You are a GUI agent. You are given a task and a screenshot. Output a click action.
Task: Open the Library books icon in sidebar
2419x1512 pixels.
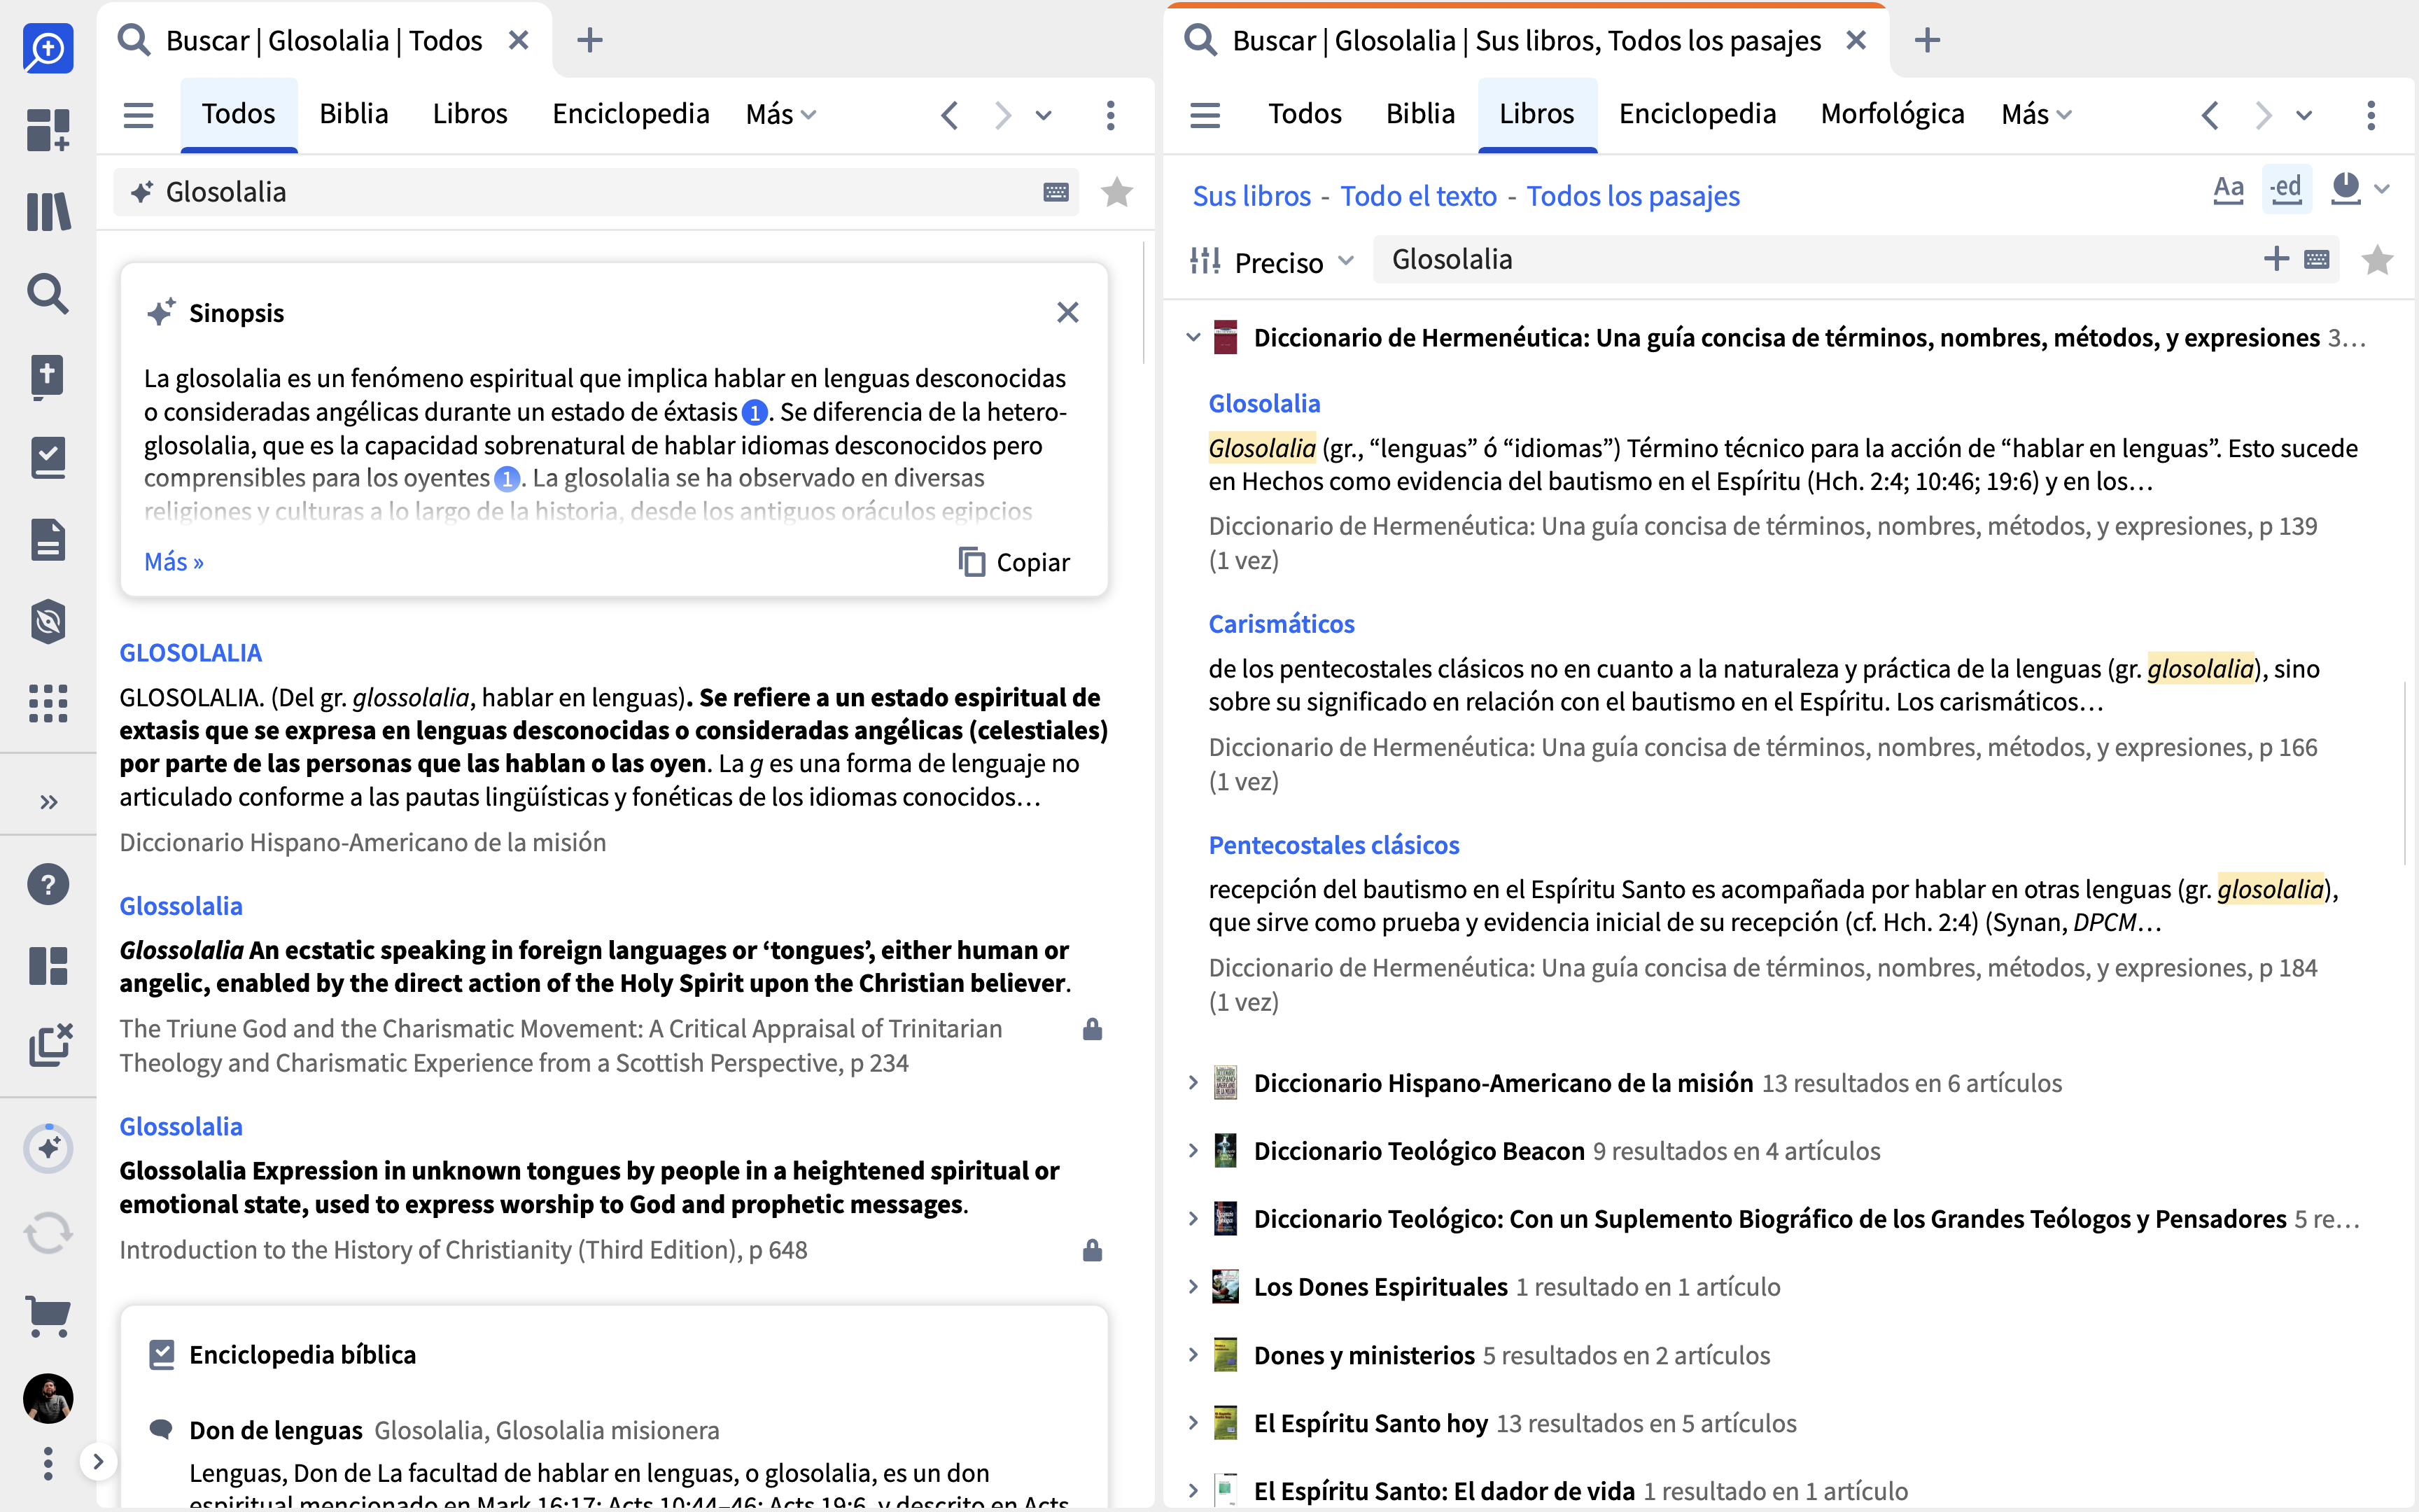tap(48, 212)
